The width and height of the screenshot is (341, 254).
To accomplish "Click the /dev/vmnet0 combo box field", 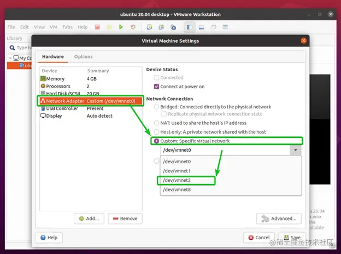I will [225, 150].
